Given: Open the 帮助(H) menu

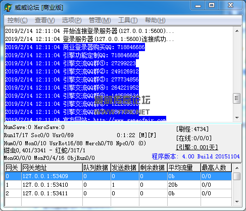Looking at the screenshot, I should [155, 20].
